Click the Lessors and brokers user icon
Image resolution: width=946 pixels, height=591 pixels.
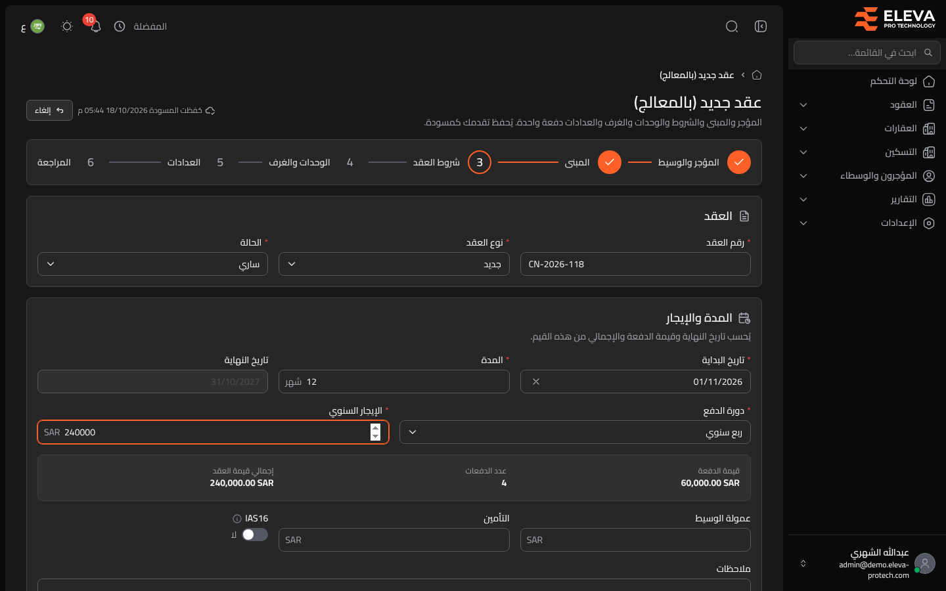coord(929,176)
